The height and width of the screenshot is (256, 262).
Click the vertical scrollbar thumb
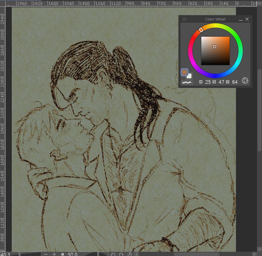click(259, 110)
